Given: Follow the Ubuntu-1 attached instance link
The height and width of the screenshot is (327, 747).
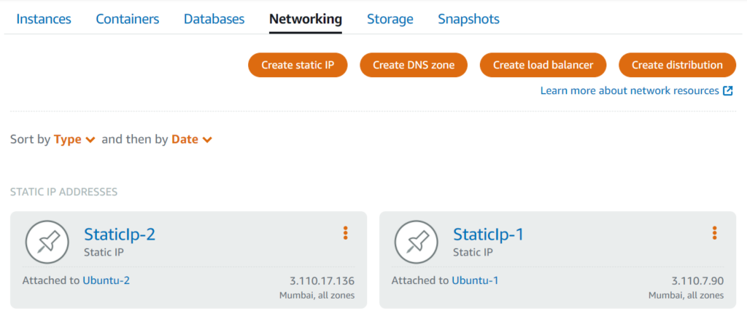Looking at the screenshot, I should 475,280.
